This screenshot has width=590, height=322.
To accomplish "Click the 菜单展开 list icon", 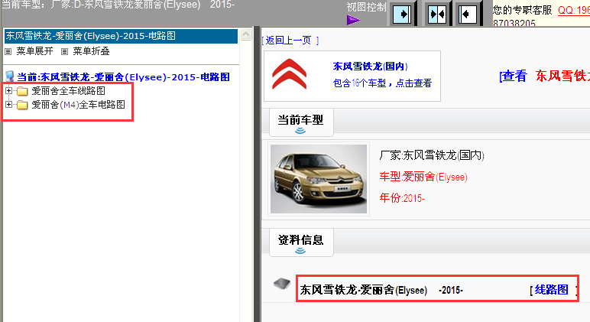I will (x=8, y=51).
